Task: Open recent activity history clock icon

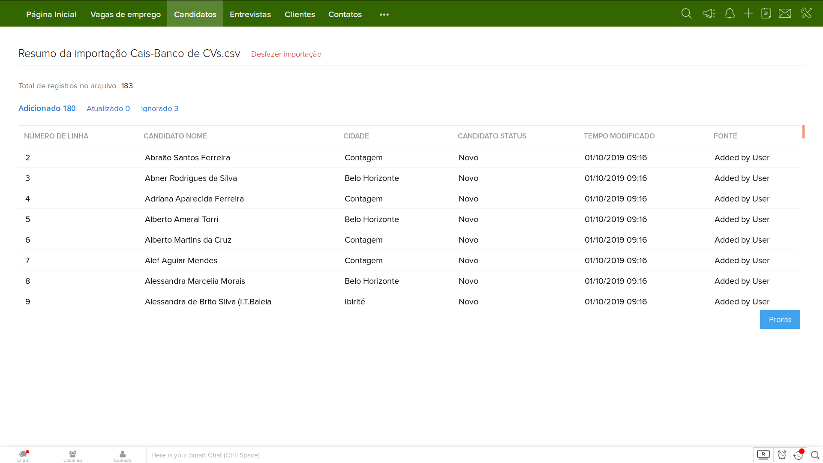Action: (798, 455)
